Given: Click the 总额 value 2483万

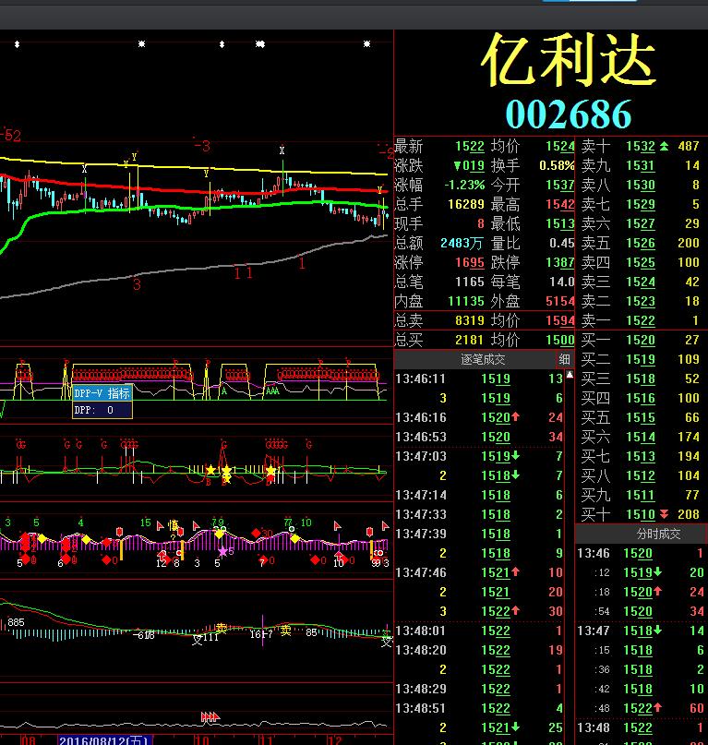Looking at the screenshot, I should [461, 244].
